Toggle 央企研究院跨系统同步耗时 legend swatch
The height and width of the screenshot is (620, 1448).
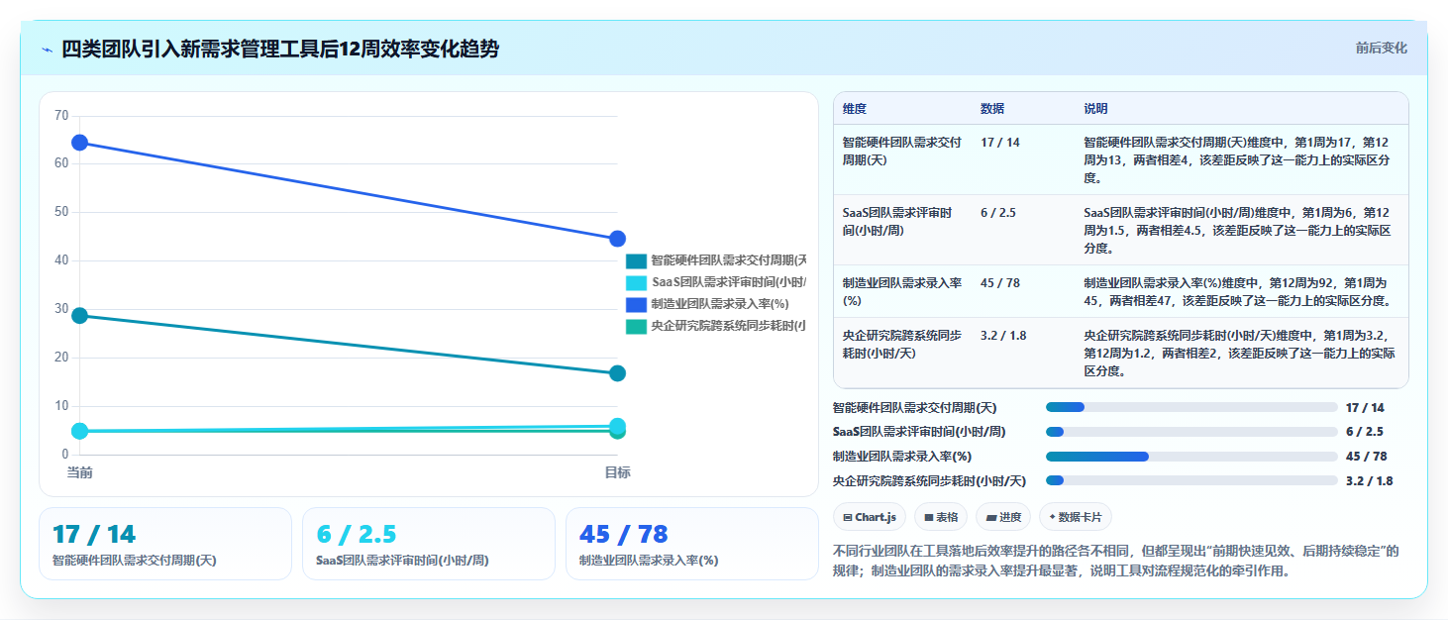coord(636,326)
